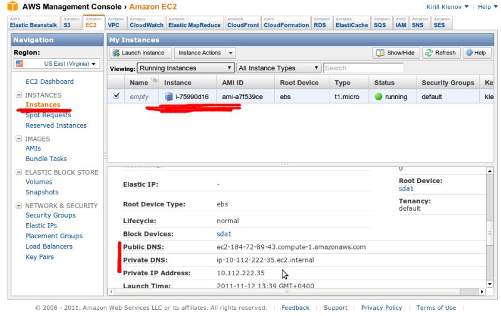501x316 pixels.
Task: Open the Instances navigation link
Action: tap(43, 105)
